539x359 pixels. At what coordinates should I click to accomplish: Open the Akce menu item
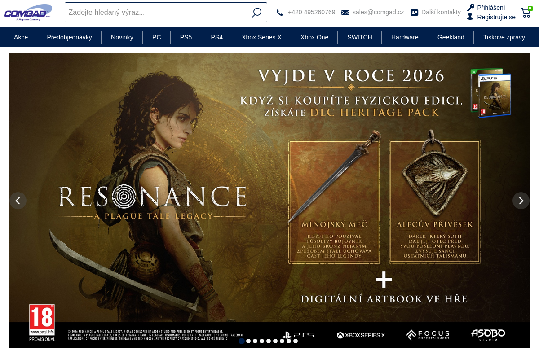[x=21, y=37]
